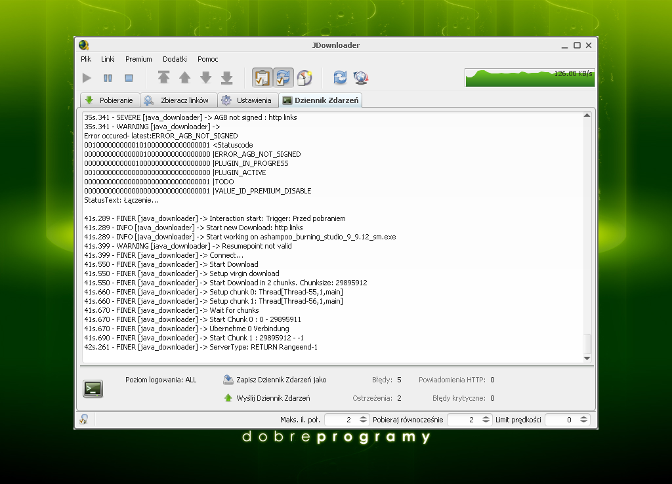Screen dimensions: 672x484
Task: Open the Linki menu
Action: (108, 59)
